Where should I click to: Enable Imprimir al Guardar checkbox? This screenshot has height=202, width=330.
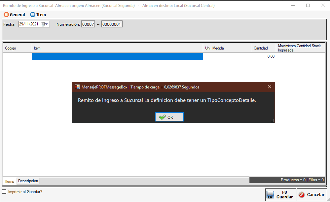[4, 191]
